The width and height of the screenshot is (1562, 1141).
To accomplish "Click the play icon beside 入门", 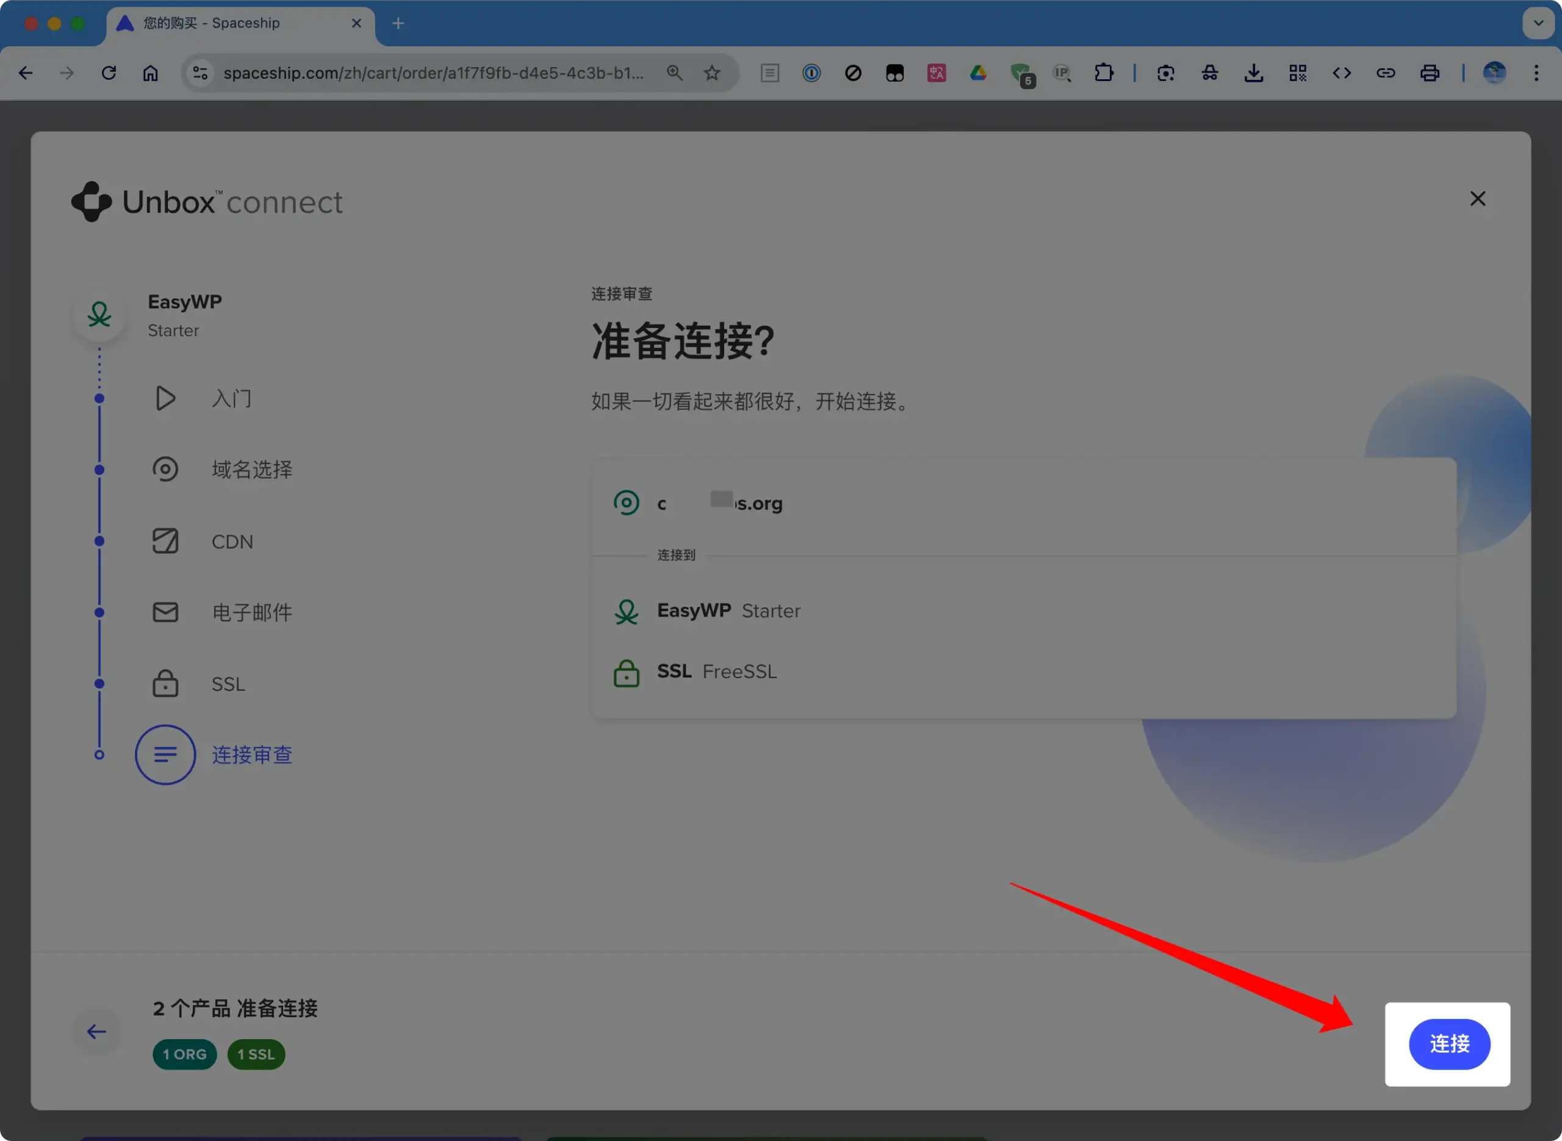I will (165, 398).
